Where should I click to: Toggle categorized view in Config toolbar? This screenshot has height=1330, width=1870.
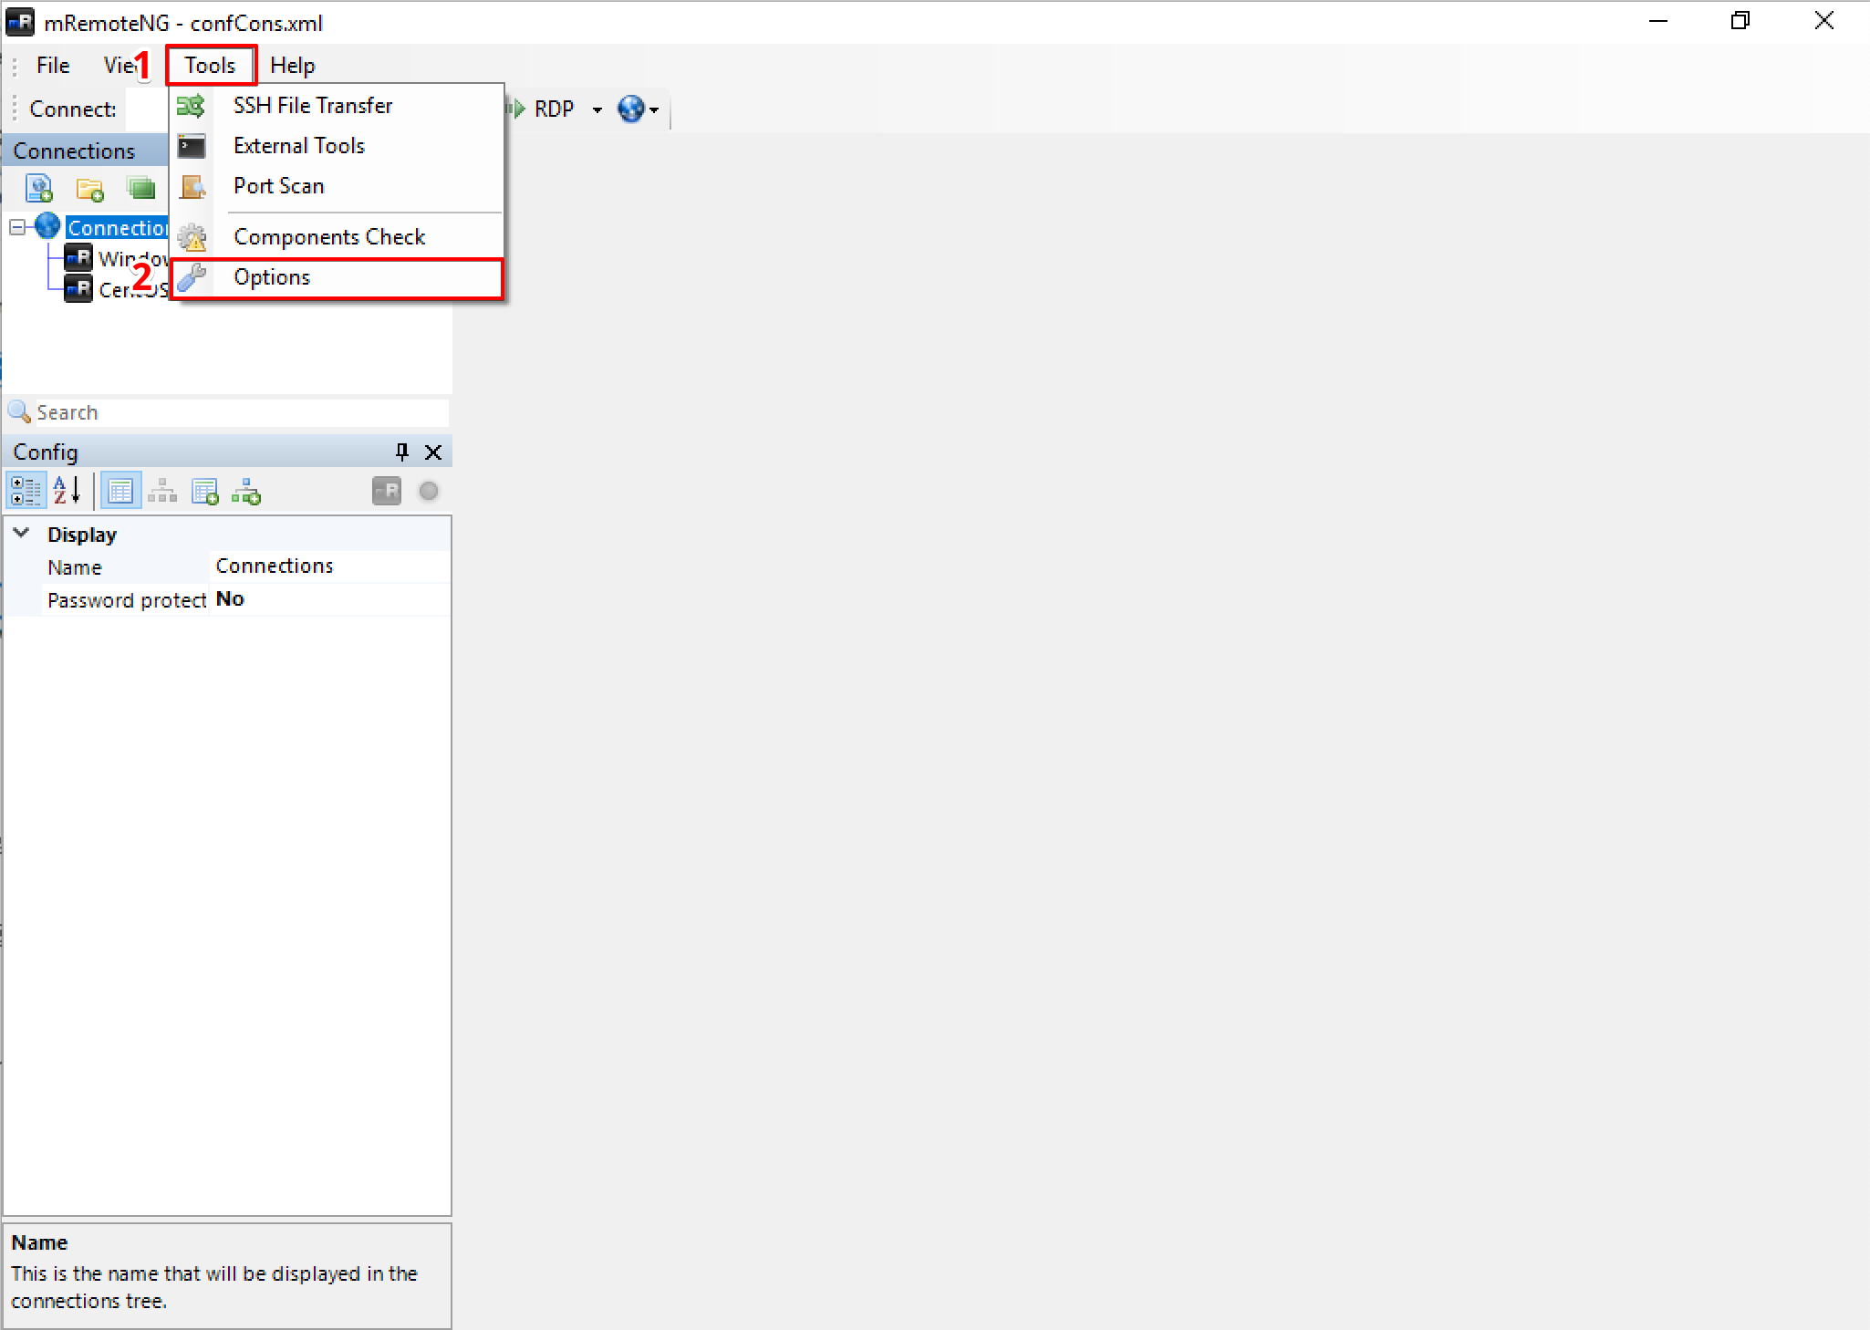(x=25, y=492)
